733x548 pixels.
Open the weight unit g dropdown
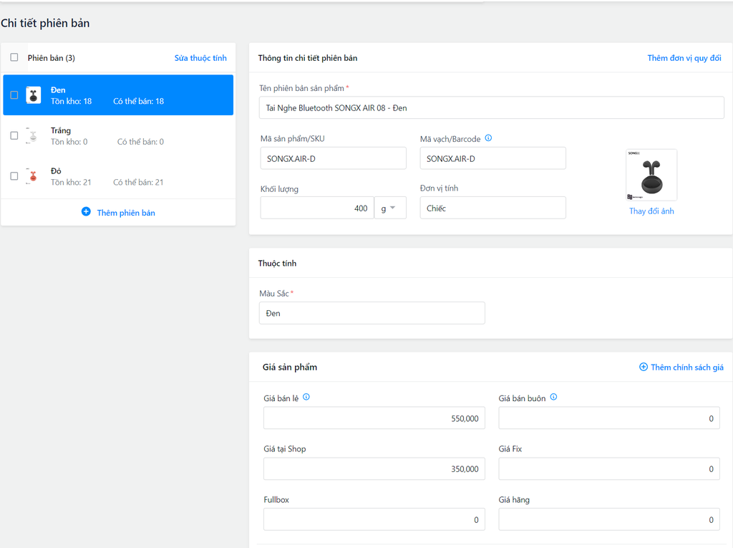click(390, 208)
